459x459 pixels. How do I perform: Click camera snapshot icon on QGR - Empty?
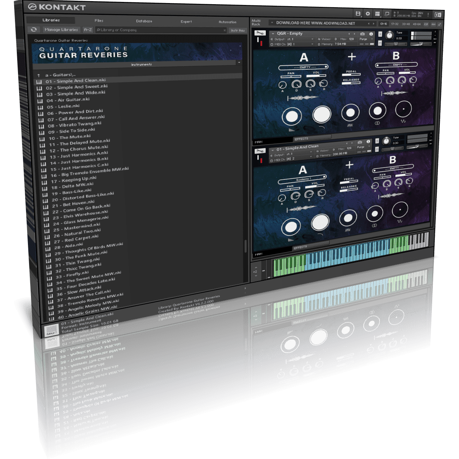coord(362,34)
